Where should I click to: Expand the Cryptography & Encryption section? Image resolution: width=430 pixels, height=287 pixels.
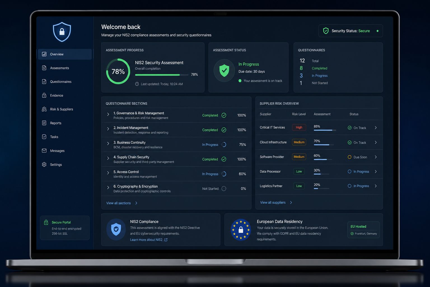[108, 188]
